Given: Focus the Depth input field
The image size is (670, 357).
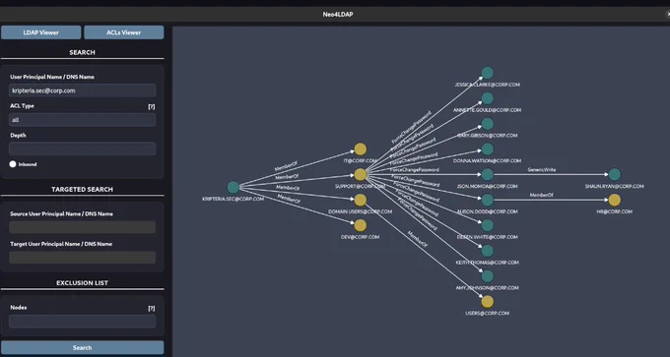Looking at the screenshot, I should [x=83, y=149].
